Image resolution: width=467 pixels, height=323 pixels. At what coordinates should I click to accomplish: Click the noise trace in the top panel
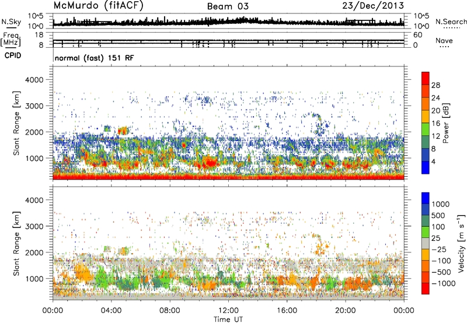click(x=228, y=22)
